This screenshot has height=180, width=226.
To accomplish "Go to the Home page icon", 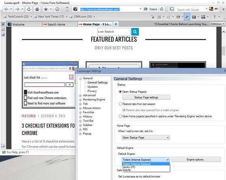I will pos(37,9).
